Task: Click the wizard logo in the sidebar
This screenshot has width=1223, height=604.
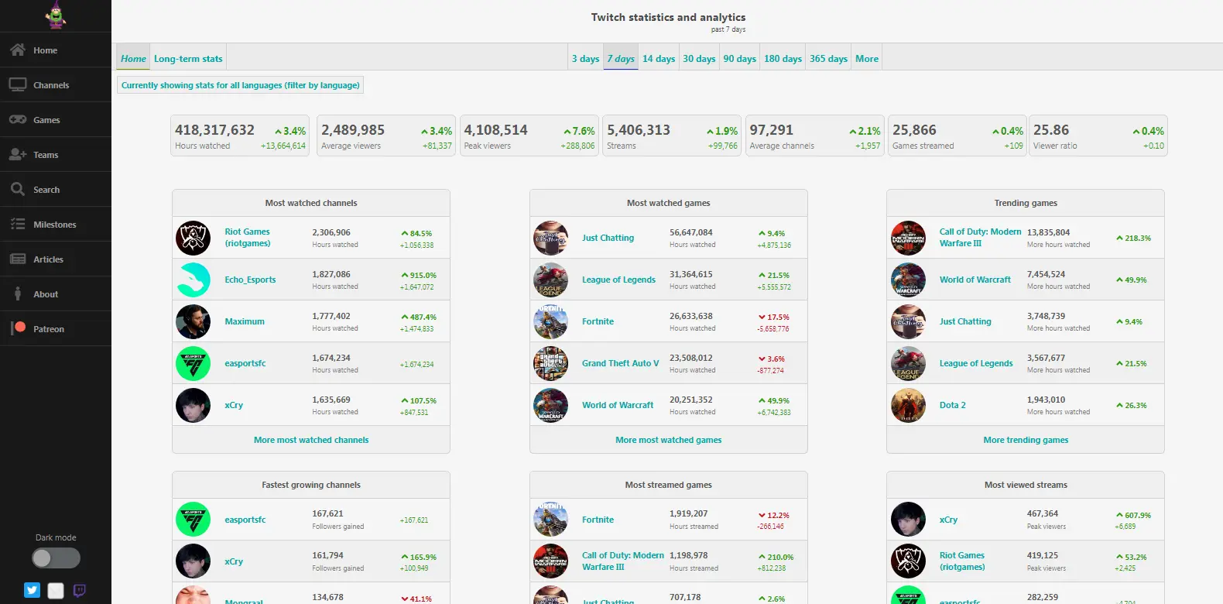Action: point(56,15)
